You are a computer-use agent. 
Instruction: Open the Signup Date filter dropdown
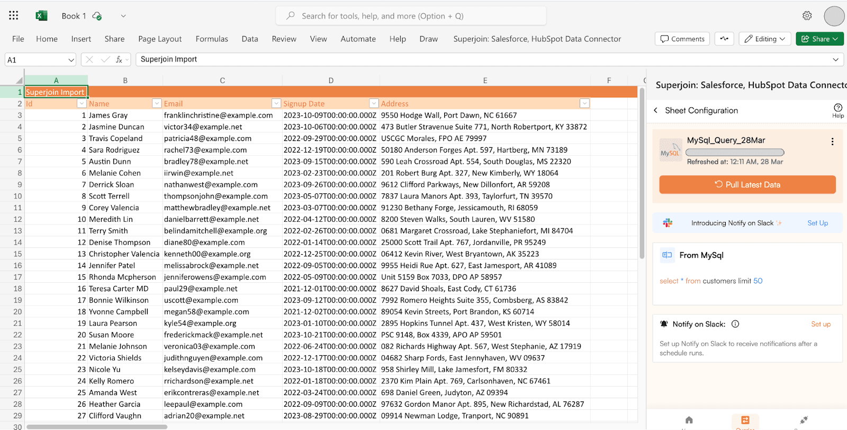374,103
